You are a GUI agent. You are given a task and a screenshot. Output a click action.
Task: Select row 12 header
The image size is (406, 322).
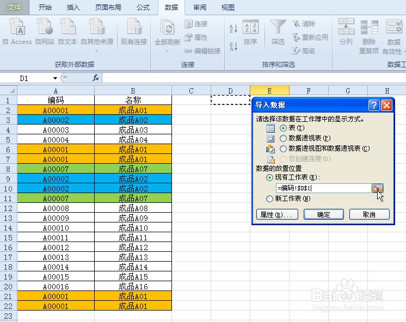coord(8,208)
